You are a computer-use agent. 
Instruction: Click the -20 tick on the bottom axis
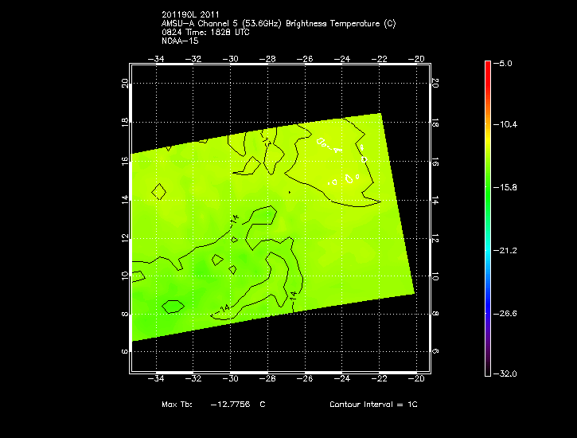click(417, 378)
